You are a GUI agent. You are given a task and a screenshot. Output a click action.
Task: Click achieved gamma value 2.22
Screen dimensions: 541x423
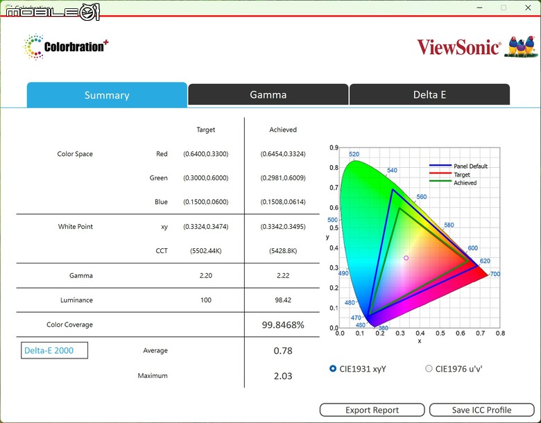click(x=283, y=275)
